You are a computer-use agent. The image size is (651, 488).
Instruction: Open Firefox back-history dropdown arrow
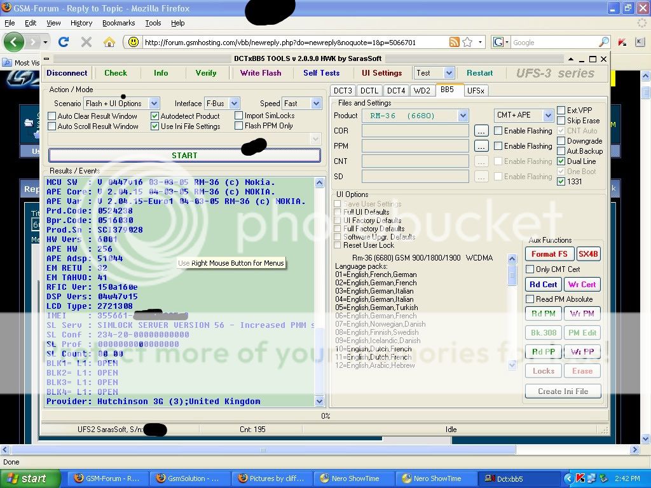tap(45, 42)
